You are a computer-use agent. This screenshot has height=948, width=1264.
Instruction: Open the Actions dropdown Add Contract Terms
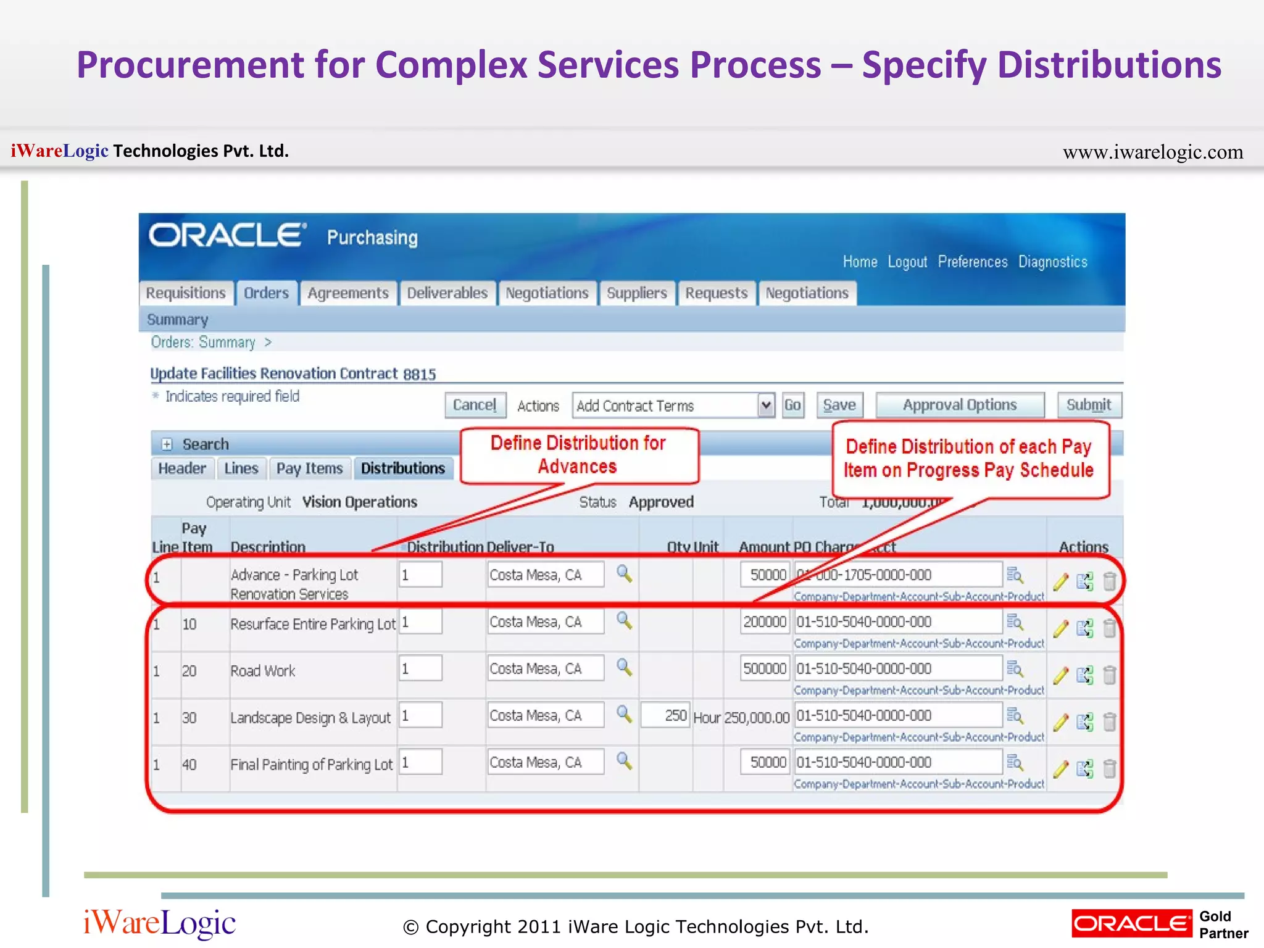coord(673,405)
